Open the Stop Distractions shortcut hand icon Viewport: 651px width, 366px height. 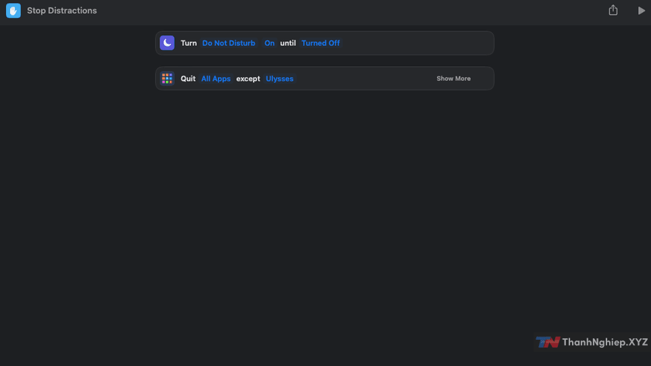coord(13,11)
